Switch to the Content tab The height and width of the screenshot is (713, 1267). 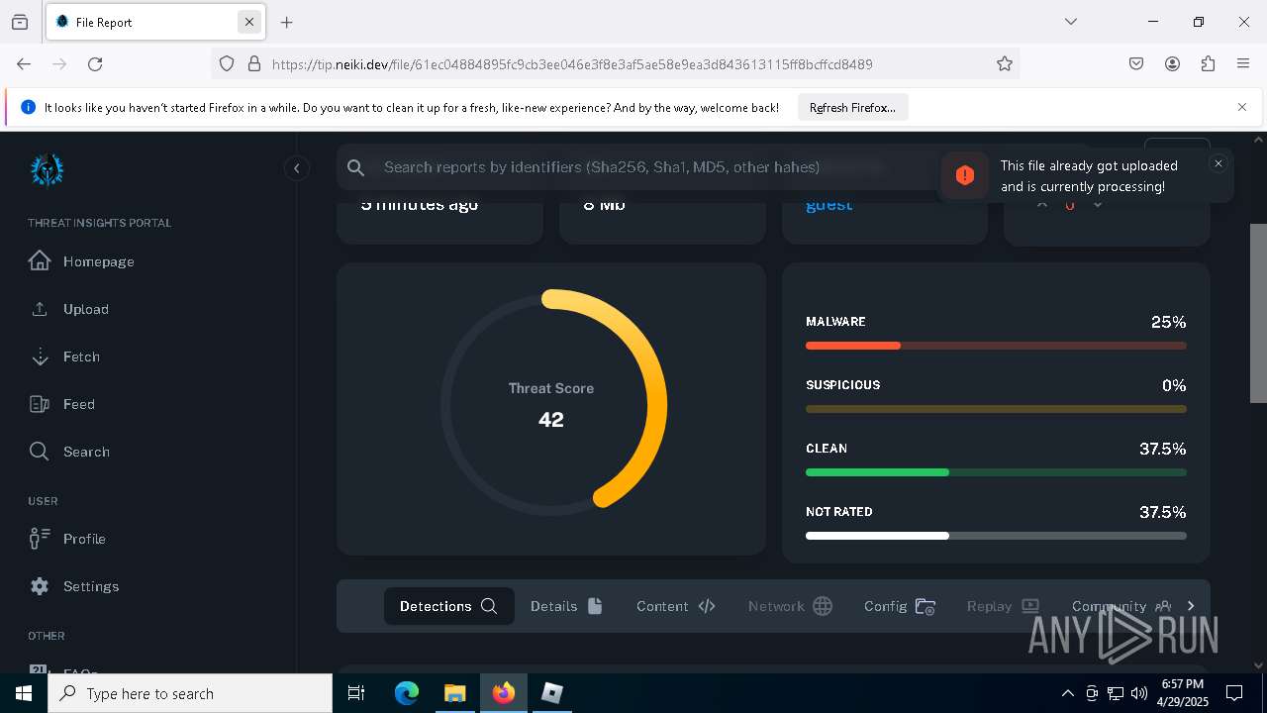[676, 606]
